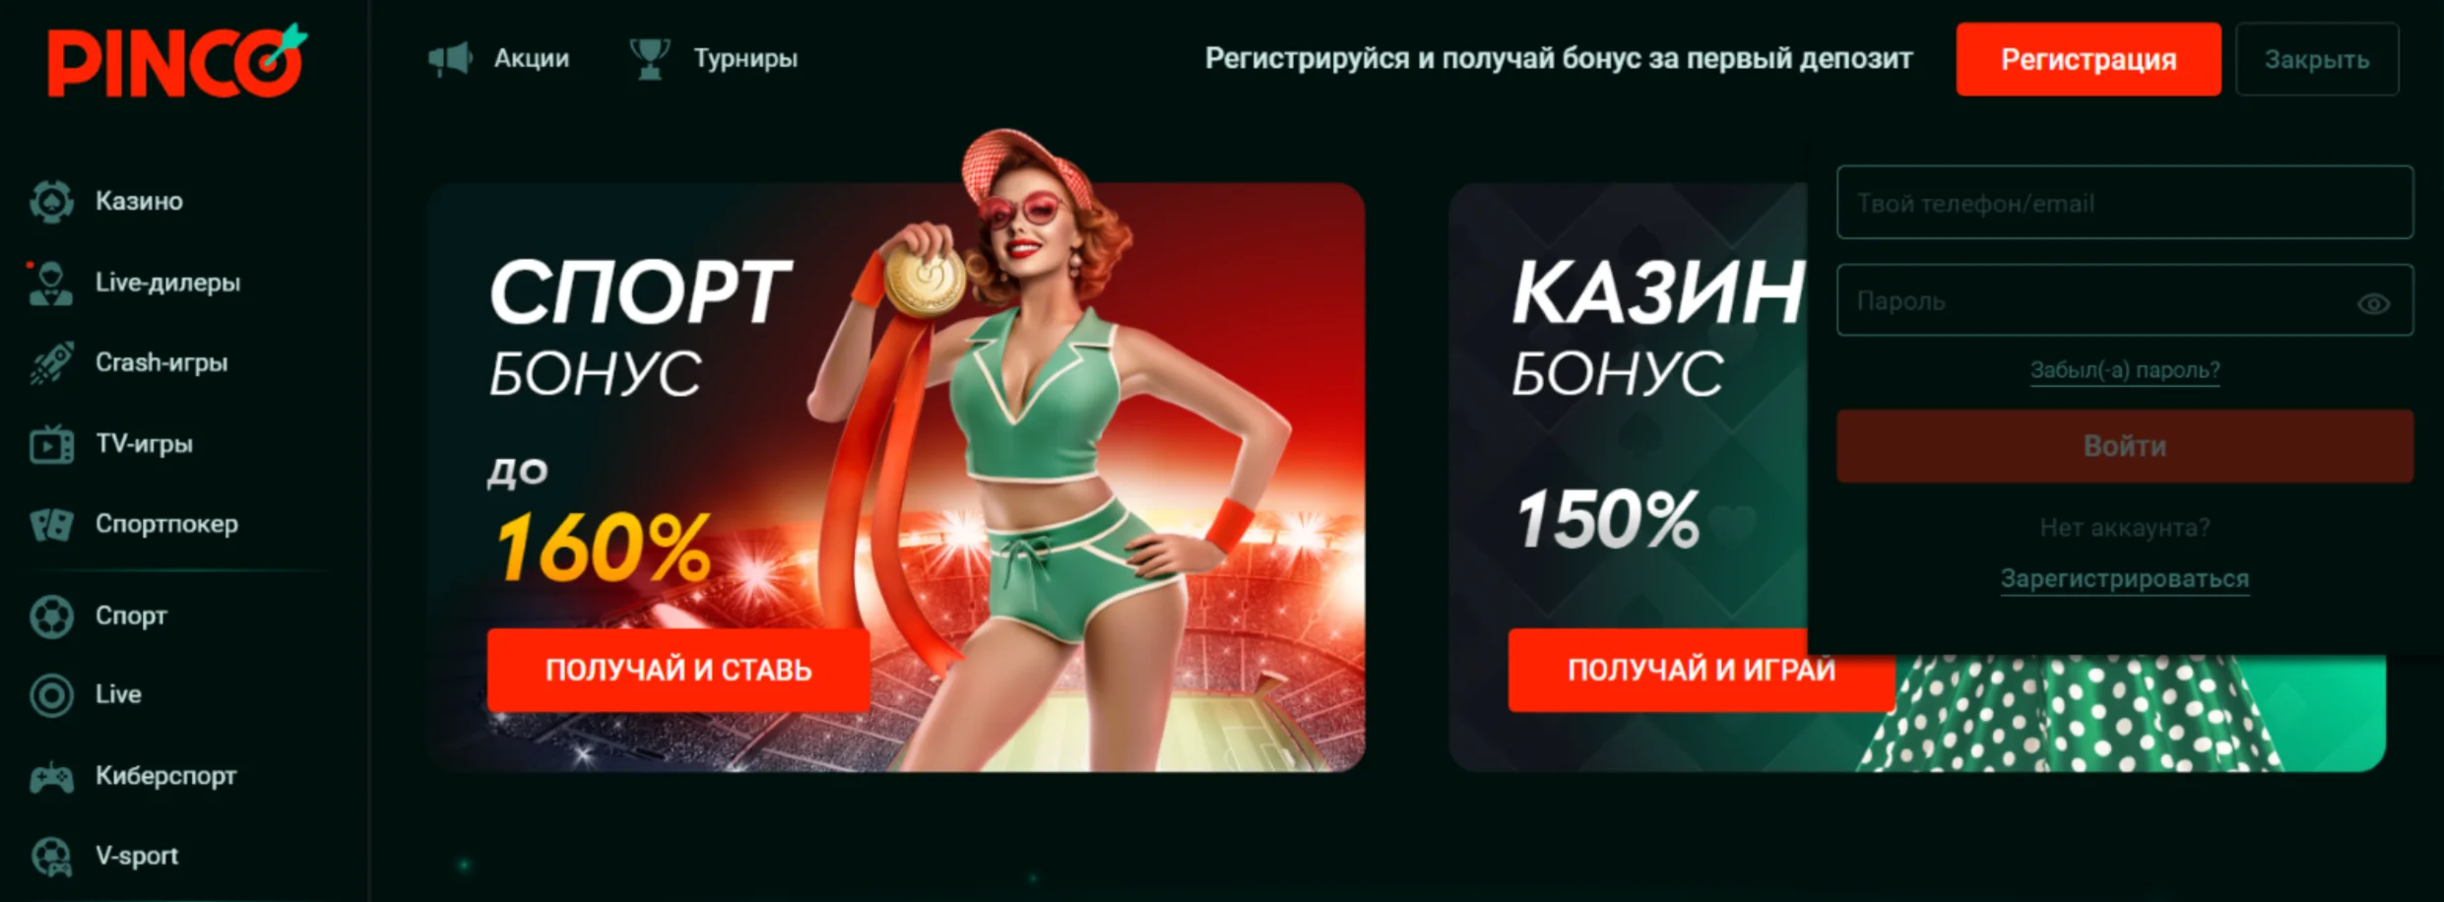The image size is (2444, 902).
Task: Select the Live-дилеры dealer icon
Action: (49, 283)
